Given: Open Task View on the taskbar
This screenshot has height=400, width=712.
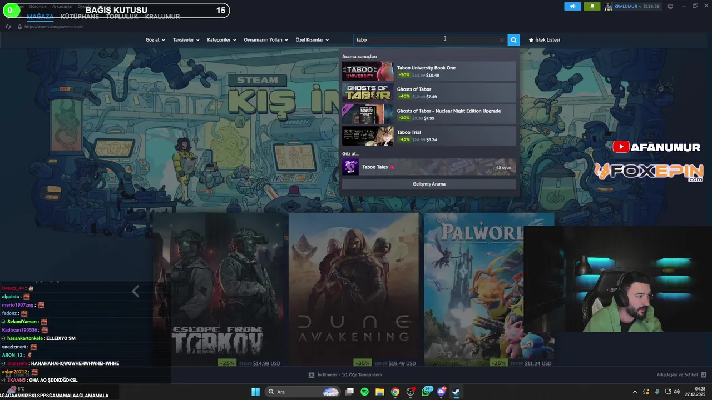Looking at the screenshot, I should tap(349, 392).
